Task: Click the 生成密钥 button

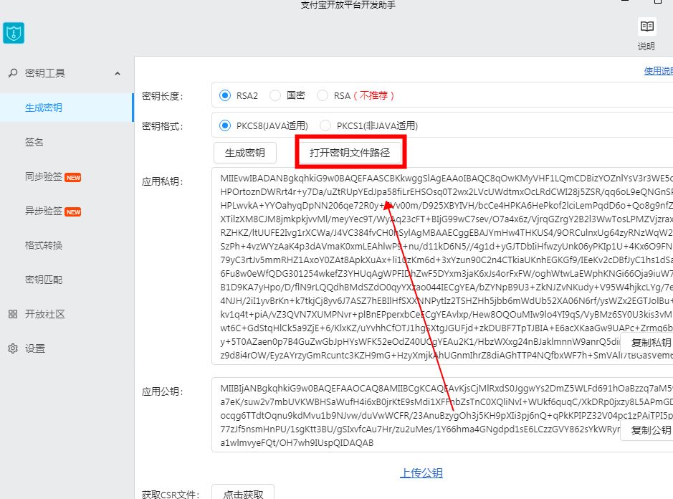Action: pyautogui.click(x=245, y=153)
